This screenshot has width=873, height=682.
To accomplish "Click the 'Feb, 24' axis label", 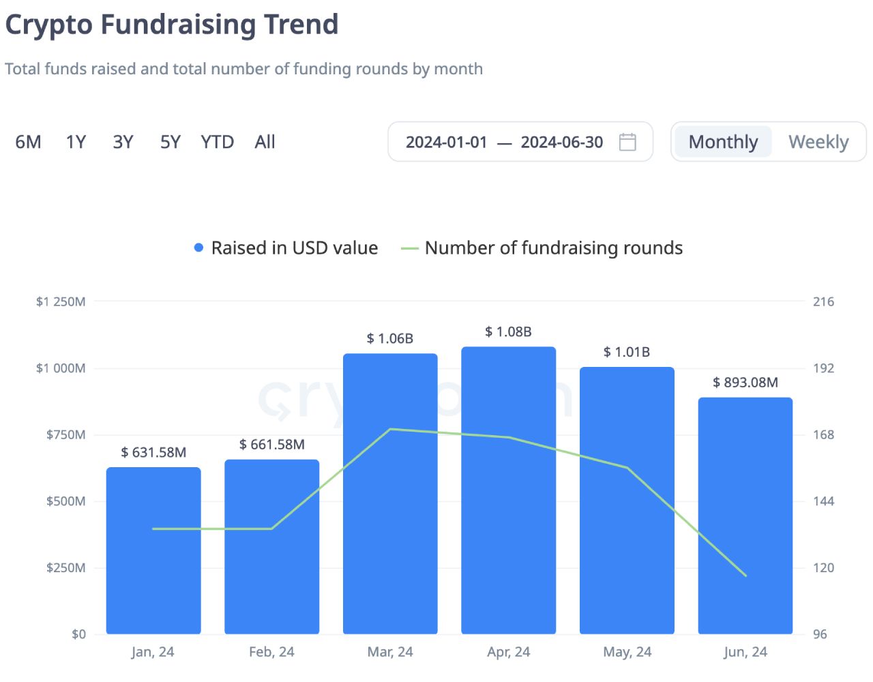I will [x=271, y=652].
